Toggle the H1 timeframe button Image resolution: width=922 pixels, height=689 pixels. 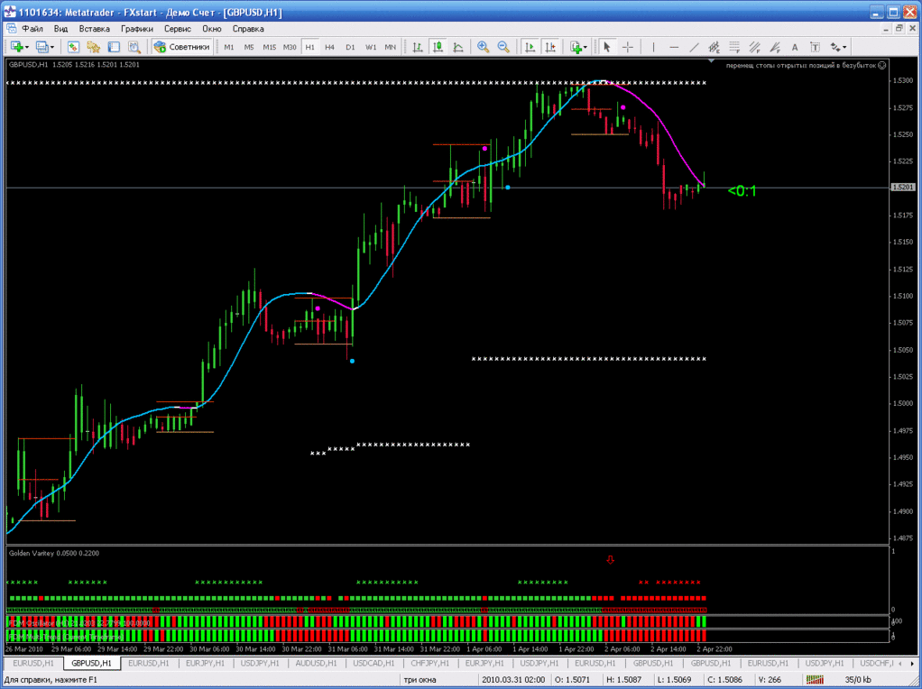[x=309, y=47]
